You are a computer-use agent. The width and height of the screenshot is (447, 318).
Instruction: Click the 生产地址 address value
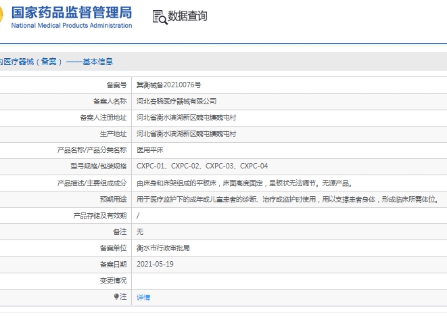pyautogui.click(x=186, y=134)
